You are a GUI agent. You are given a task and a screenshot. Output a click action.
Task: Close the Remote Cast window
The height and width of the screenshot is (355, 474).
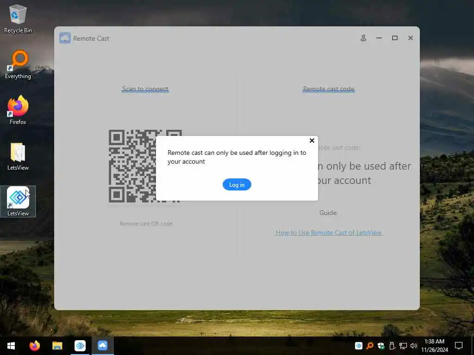[411, 38]
